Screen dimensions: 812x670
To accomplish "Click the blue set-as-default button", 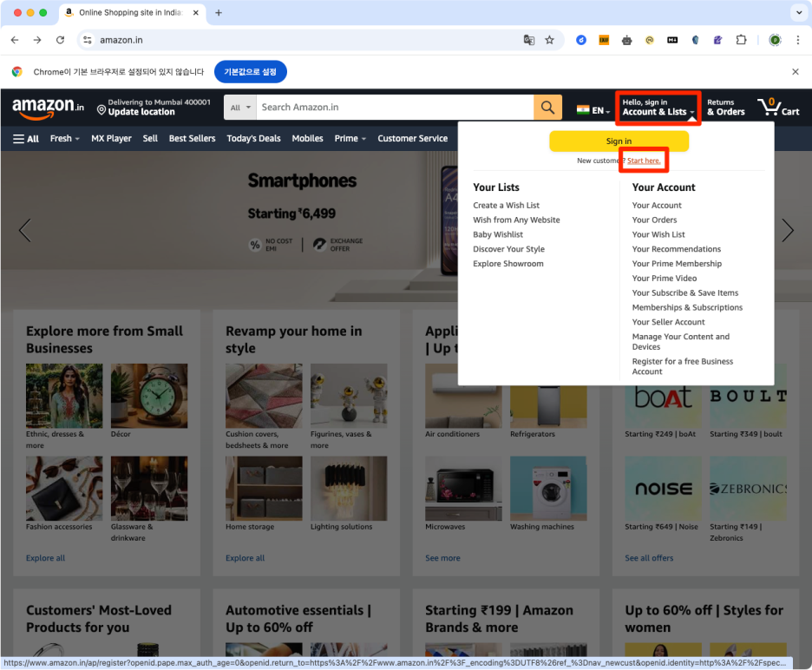I will (250, 72).
